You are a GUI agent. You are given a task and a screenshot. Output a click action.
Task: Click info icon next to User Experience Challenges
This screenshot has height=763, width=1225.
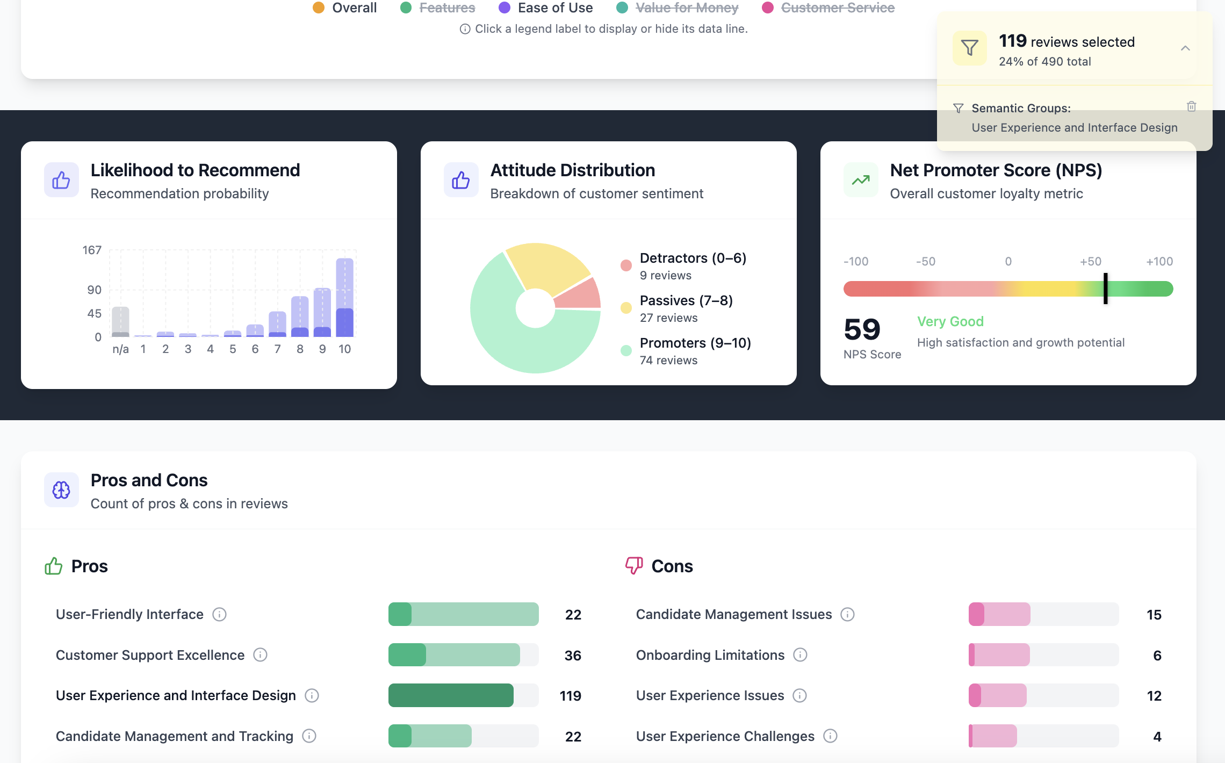point(830,736)
